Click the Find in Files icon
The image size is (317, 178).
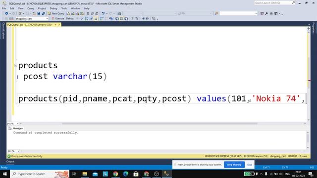point(216,13)
